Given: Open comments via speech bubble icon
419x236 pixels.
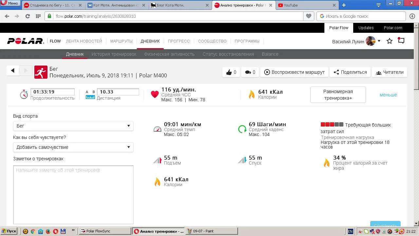Looking at the screenshot, I should pos(248,72).
